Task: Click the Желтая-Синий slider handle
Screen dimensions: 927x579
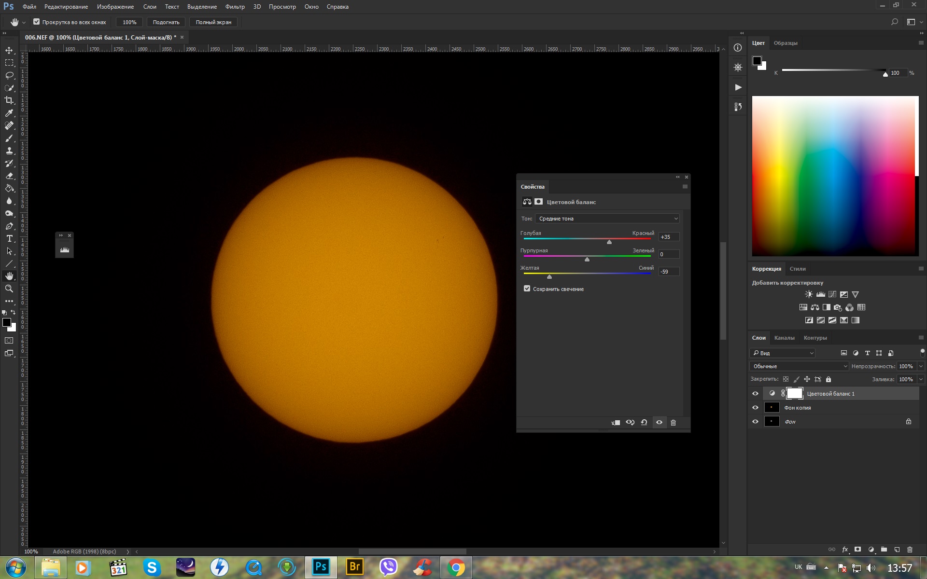Action: 549,277
